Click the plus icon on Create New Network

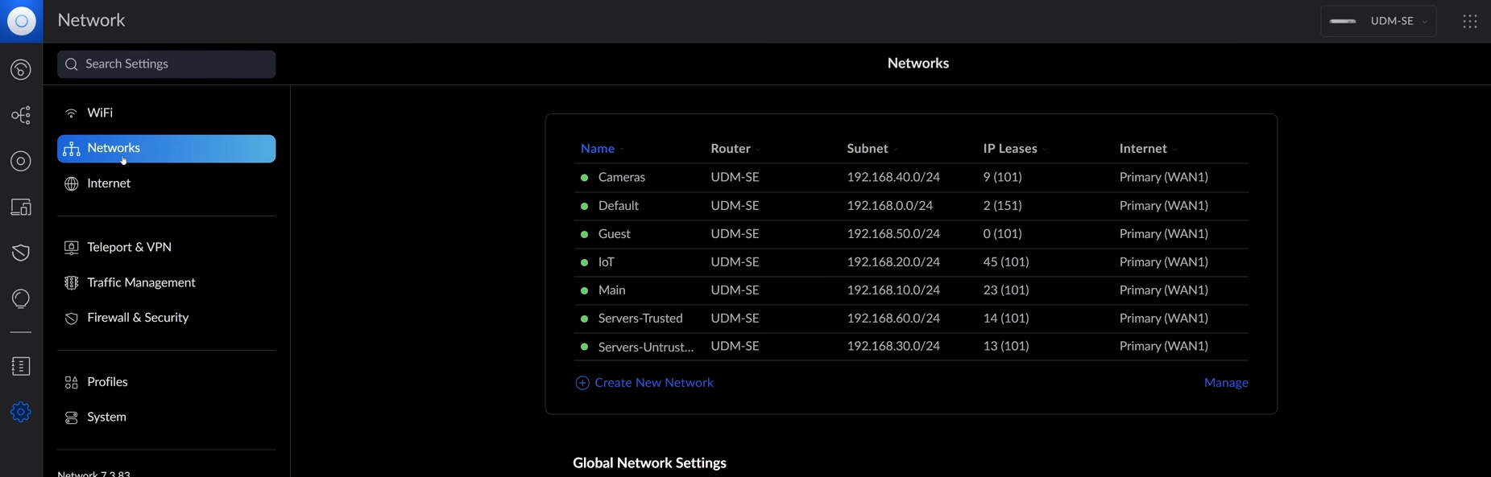pos(582,383)
